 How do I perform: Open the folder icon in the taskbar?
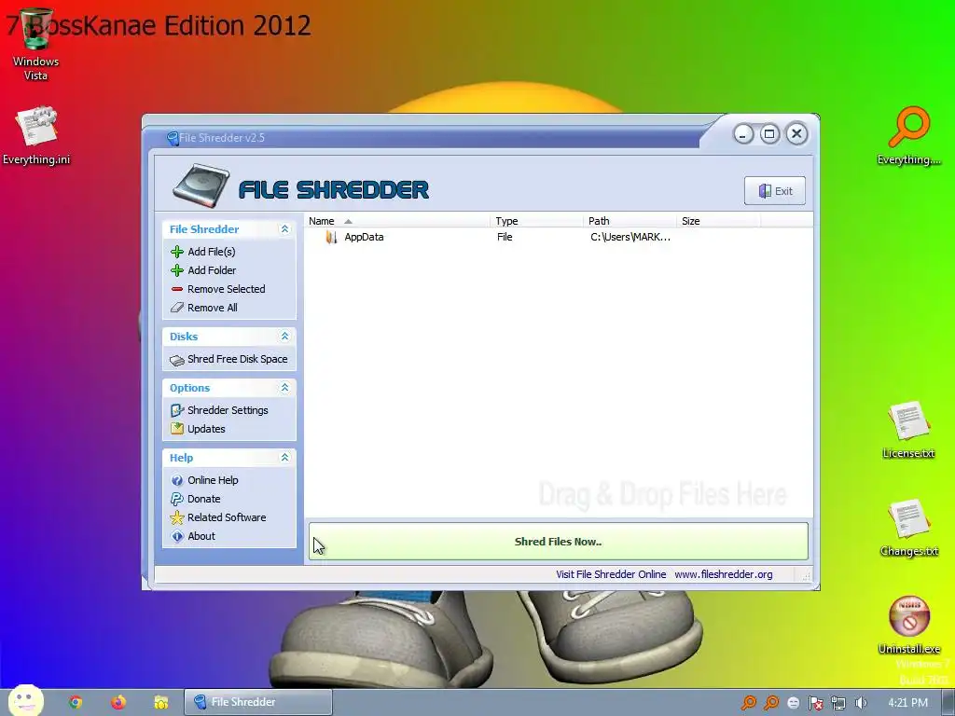tap(160, 702)
